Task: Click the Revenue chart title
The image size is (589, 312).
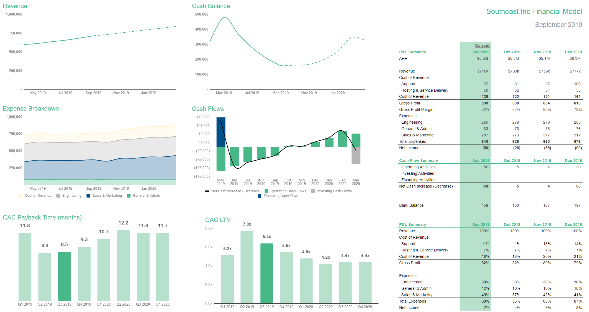Action: click(x=15, y=6)
